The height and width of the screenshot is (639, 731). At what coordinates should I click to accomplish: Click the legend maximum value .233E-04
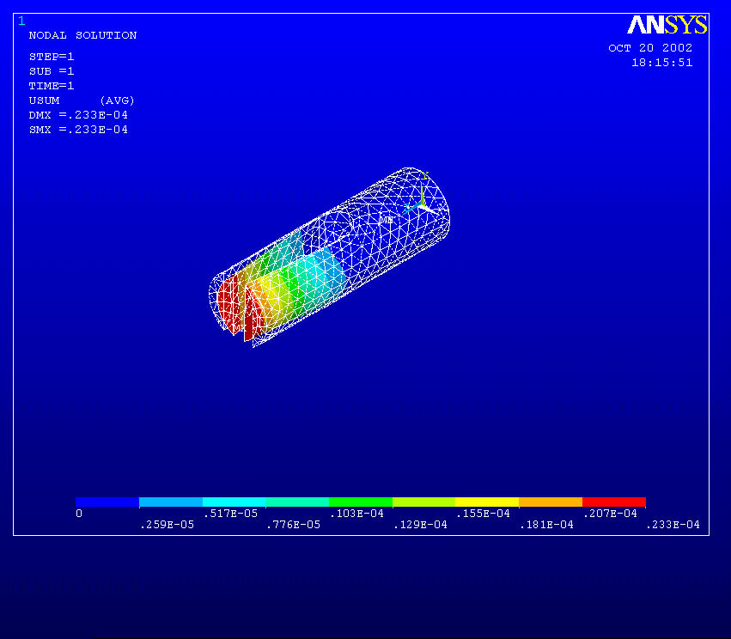tap(672, 525)
